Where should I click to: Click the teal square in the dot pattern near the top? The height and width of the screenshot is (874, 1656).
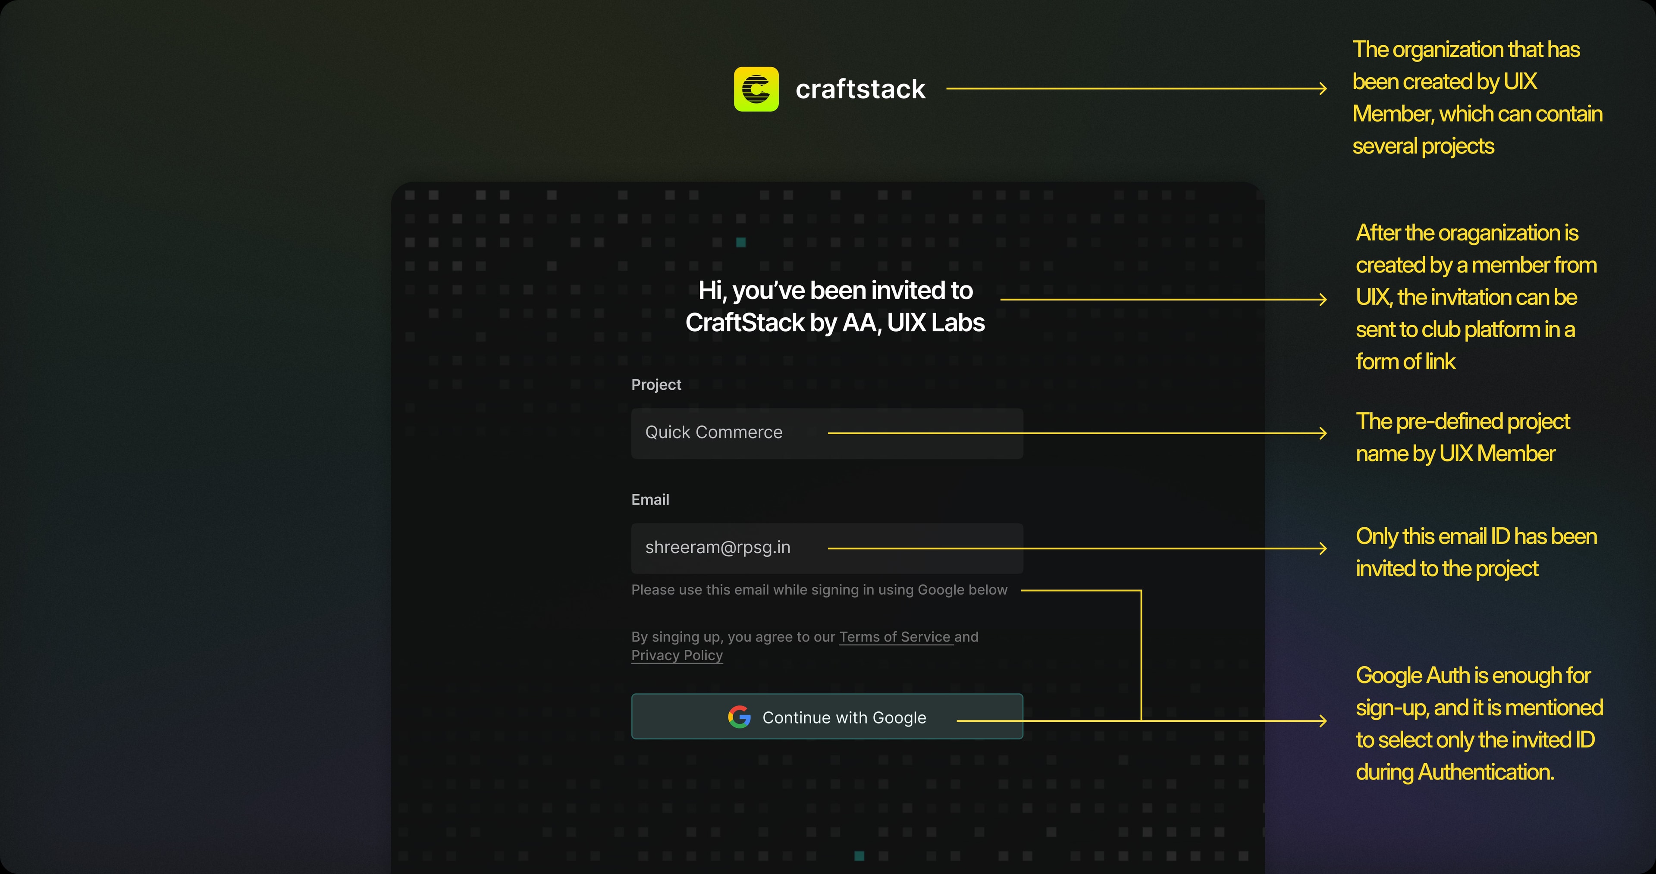point(740,242)
